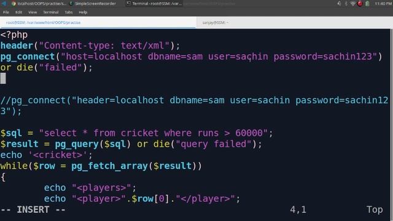Switch to the root@SSM /var/www/html/OOPS/practise tab
393x221 pixels.
click(98, 23)
